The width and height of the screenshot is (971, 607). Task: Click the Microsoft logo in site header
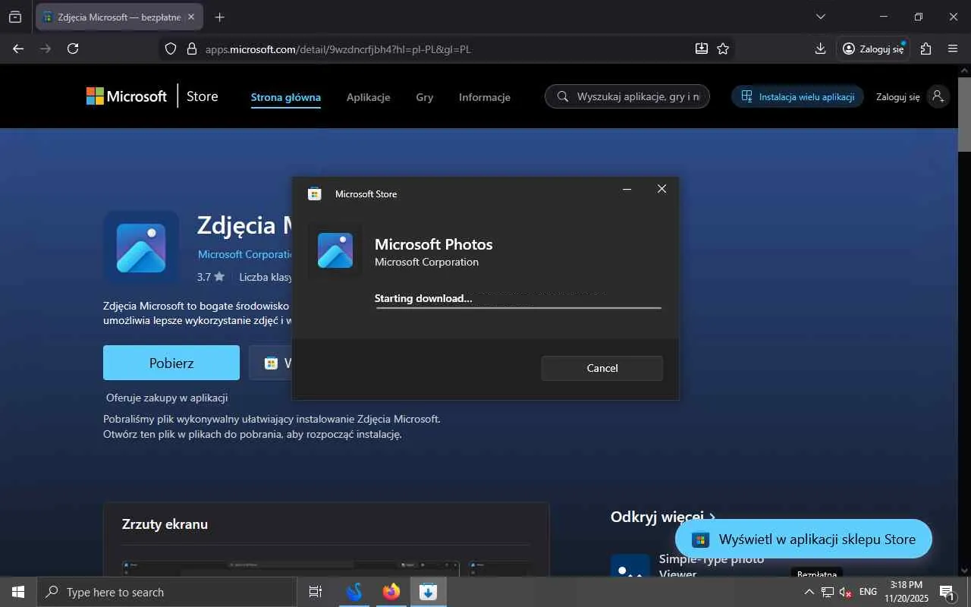click(127, 96)
